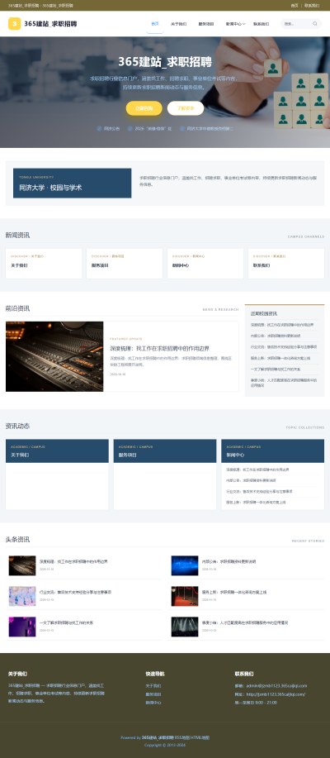Open 头条资讯 headline 内部公告：求职招聘资料更新说明
The height and width of the screenshot is (758, 330).
[229, 562]
